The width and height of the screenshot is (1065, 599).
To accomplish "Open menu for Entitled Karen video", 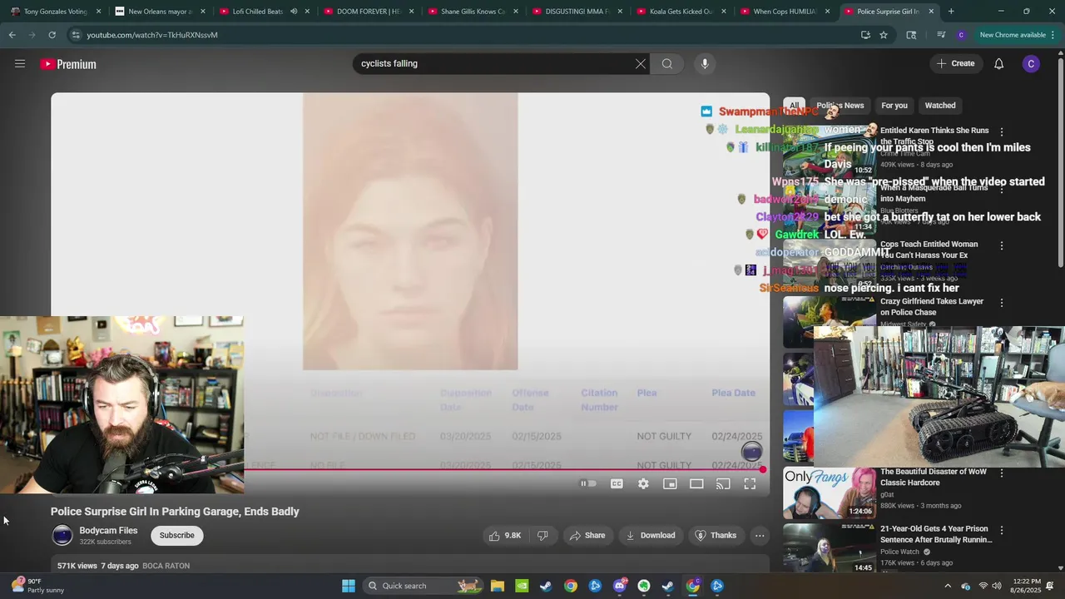I will 1002,132.
